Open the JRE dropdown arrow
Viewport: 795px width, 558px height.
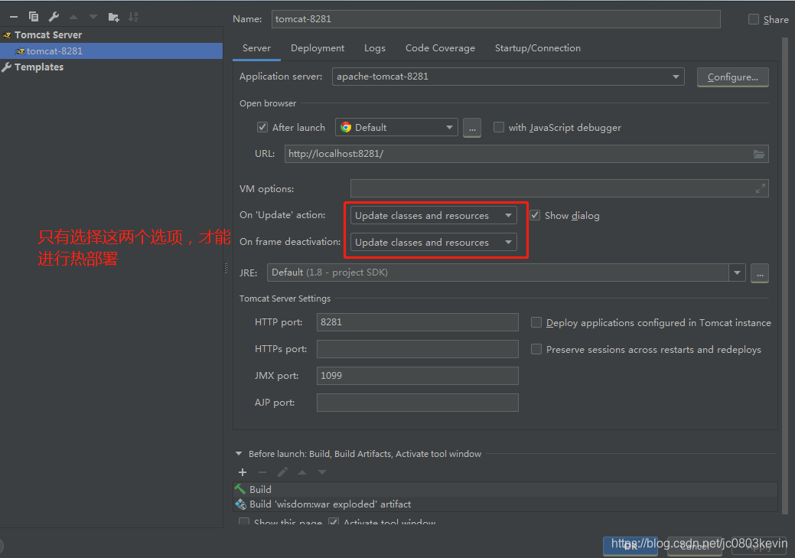coord(737,273)
